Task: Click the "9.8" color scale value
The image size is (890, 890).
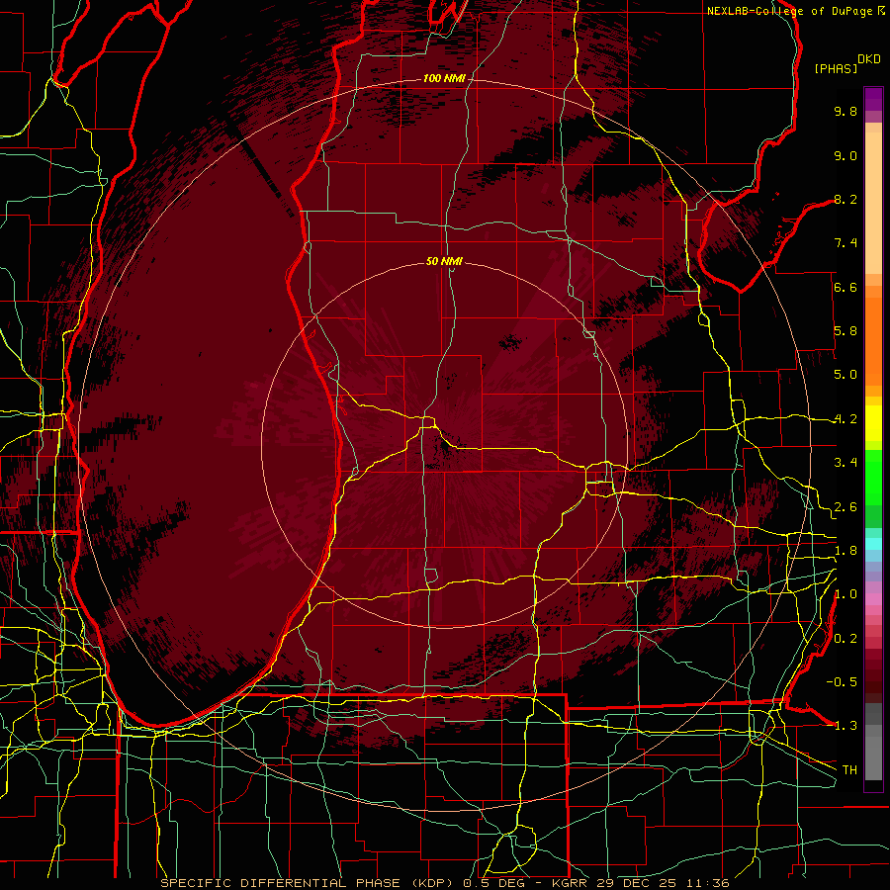Action: point(845,111)
